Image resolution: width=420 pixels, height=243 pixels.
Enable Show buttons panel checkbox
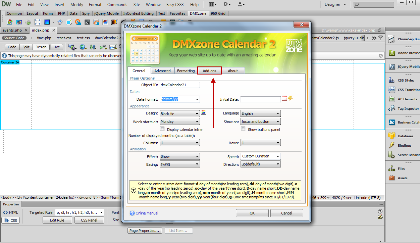[x=243, y=129]
